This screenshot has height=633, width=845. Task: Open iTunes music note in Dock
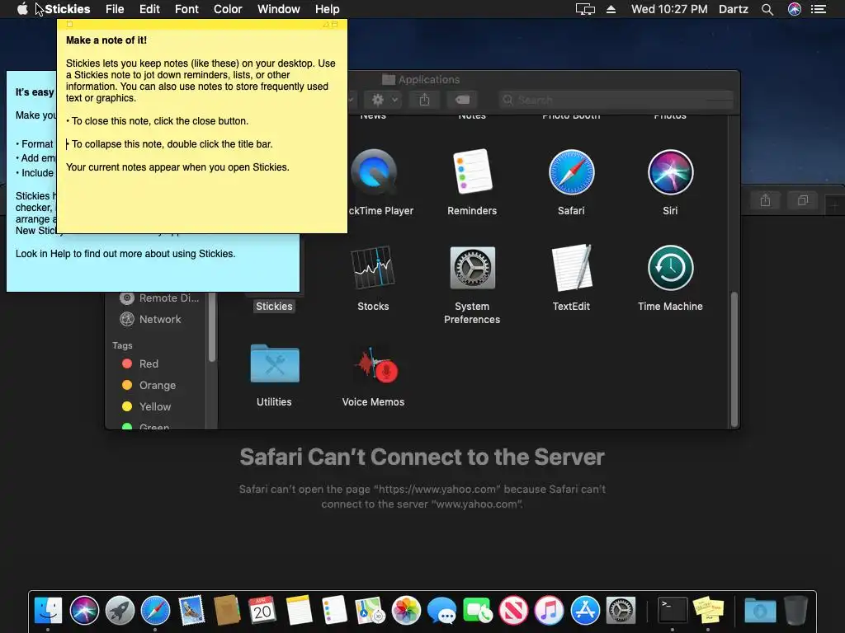pyautogui.click(x=549, y=611)
